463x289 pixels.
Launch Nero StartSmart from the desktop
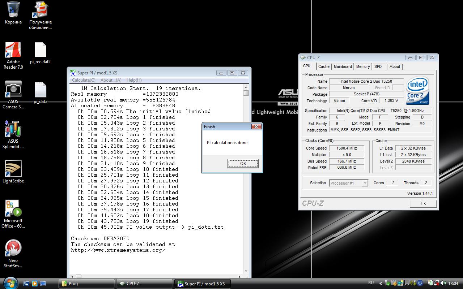pos(13,254)
